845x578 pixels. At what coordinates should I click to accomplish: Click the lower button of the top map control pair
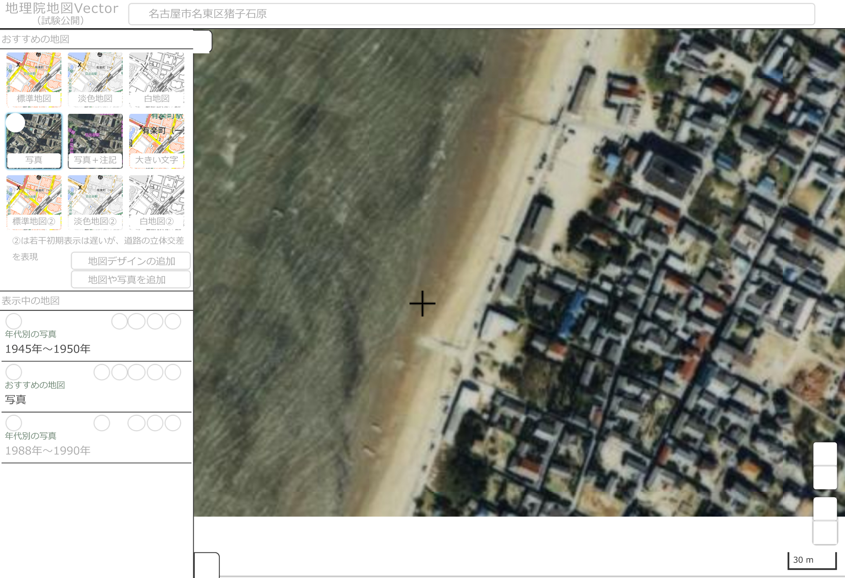[825, 478]
